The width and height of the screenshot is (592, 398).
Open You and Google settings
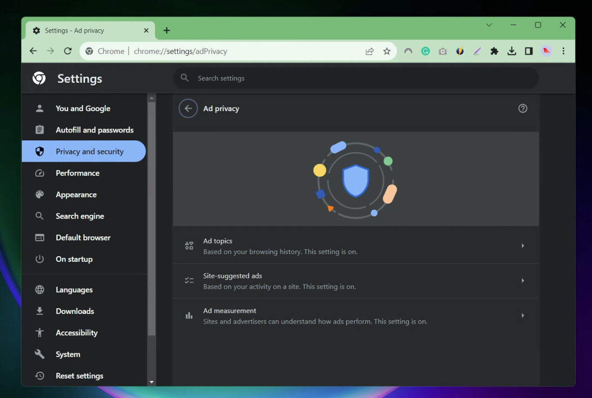pos(84,108)
